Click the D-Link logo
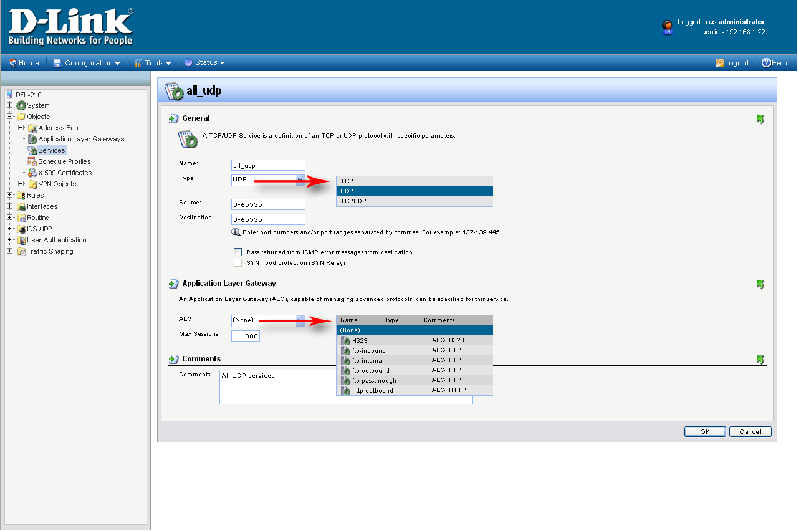This screenshot has height=531, width=798. (70, 27)
